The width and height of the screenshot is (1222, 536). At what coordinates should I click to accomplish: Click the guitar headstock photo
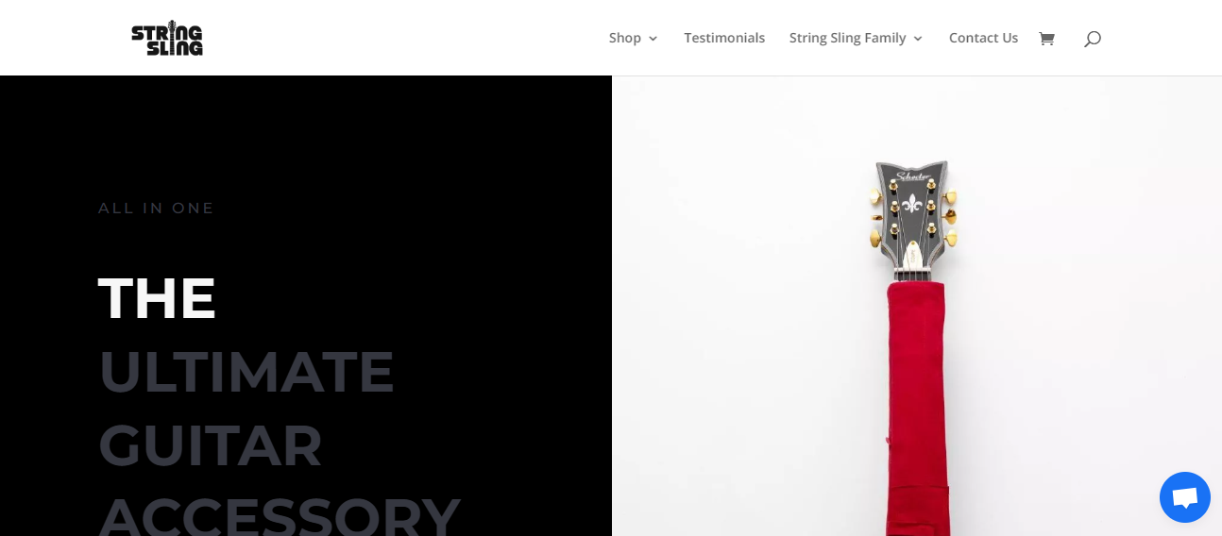coord(917,306)
